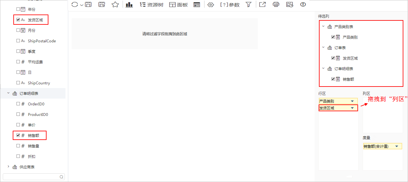Click the 产品类别表 table icon in 待选列
This screenshot has width=408, height=182.
[330, 27]
